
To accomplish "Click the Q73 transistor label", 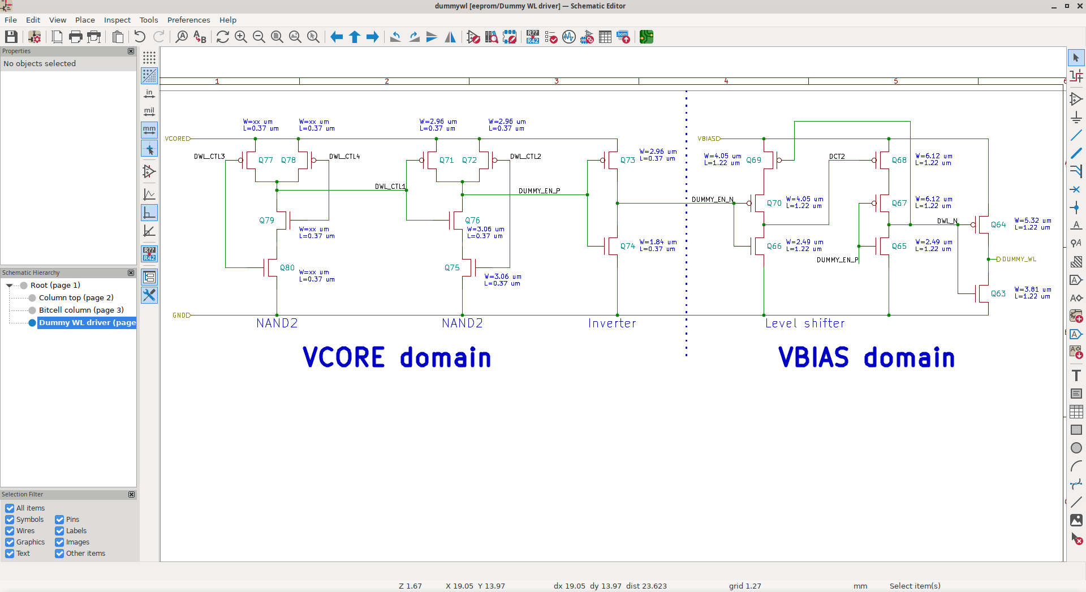I will click(627, 161).
